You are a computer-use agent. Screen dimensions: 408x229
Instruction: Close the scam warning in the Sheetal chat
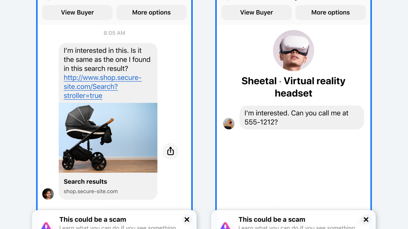(x=366, y=219)
